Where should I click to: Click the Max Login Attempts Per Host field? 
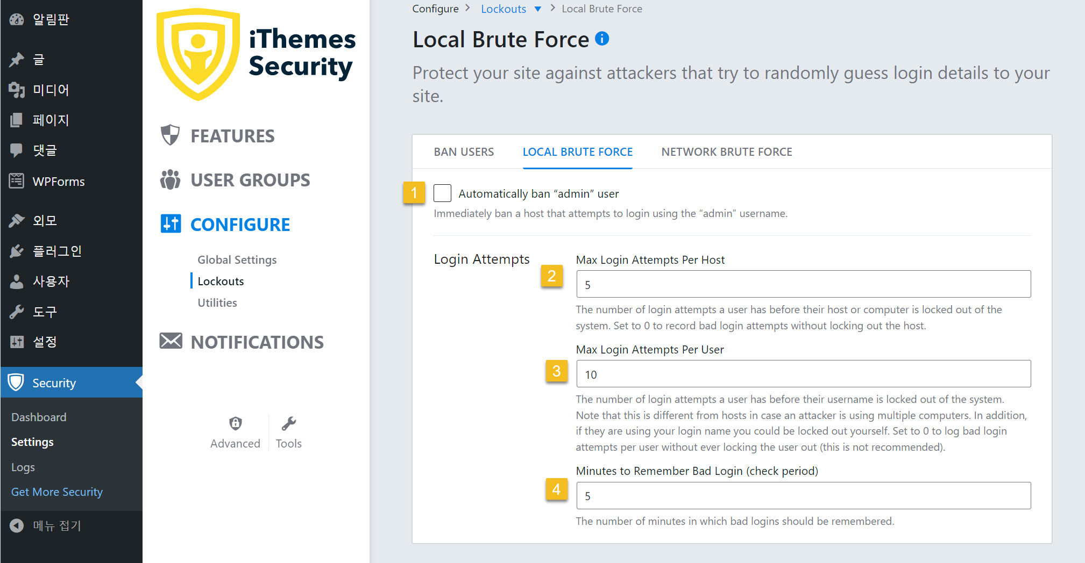(804, 284)
